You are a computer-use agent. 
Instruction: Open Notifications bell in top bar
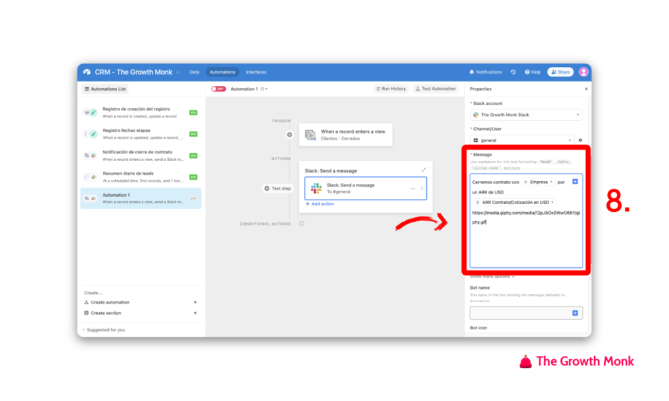coord(485,72)
